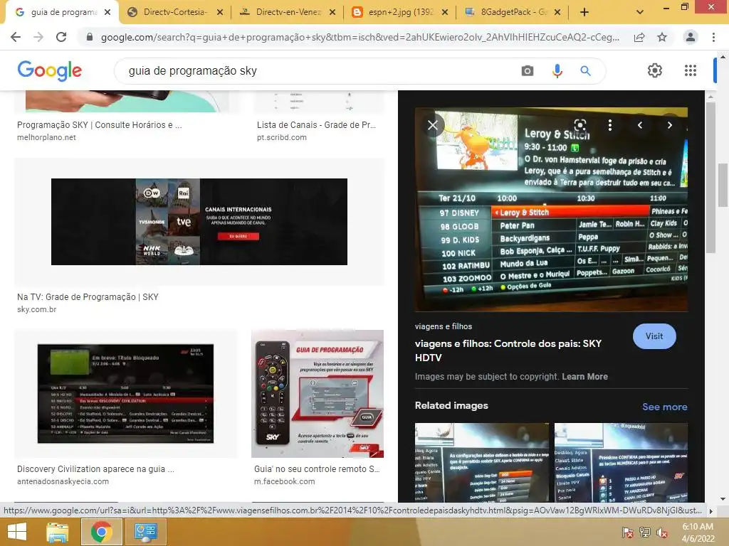Click the Google logo
This screenshot has width=729, height=546.
point(49,70)
